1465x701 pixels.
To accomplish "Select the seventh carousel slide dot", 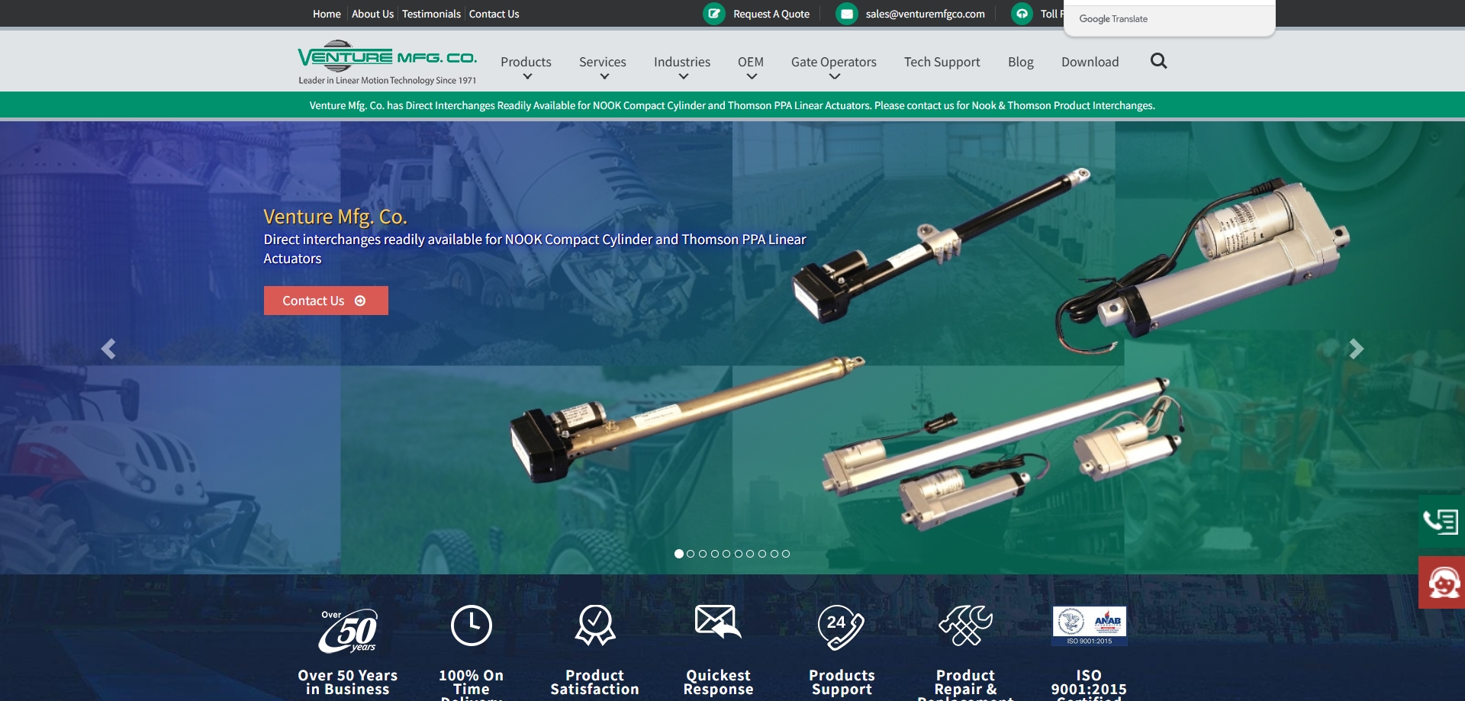I will coord(750,554).
